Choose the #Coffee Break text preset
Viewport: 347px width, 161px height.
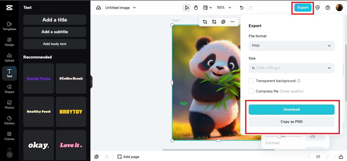point(71,78)
